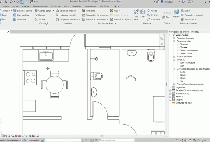The width and height of the screenshot is (210, 142).
Task: Expand the Ambiente e Área panel
Action: tap(115, 24)
